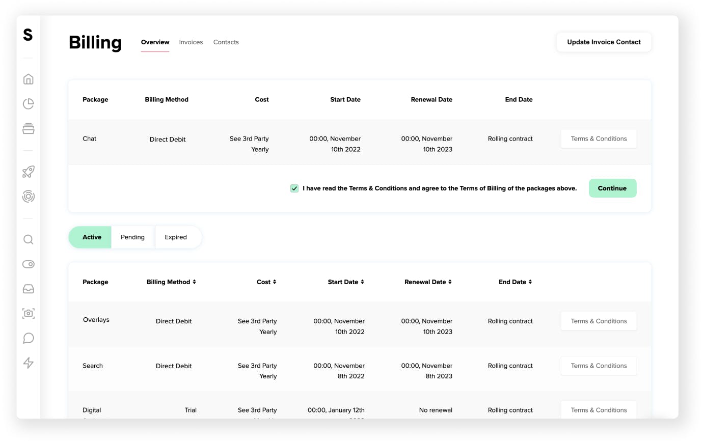Screen dimensions: 703x441
Task: Click the home icon in sidebar
Action: pyautogui.click(x=29, y=79)
